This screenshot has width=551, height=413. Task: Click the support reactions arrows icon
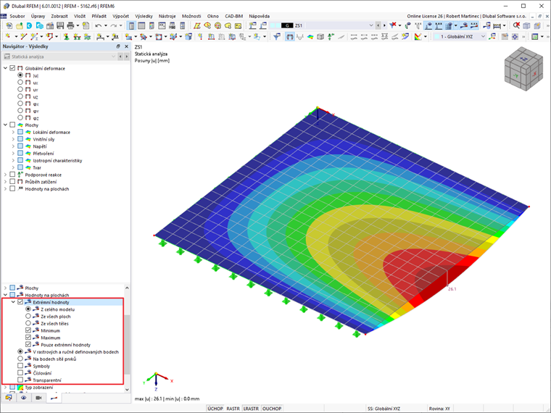(x=331, y=36)
